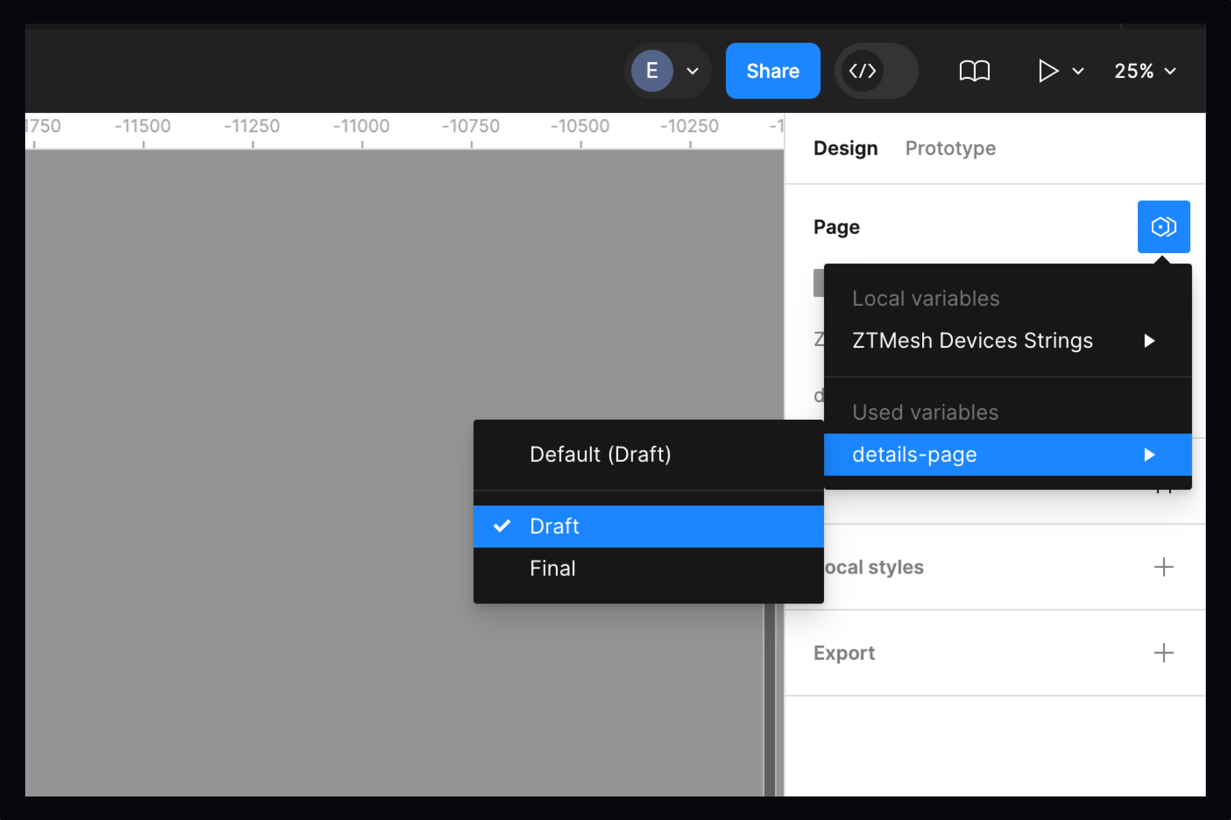Select the Design tab

coord(845,149)
